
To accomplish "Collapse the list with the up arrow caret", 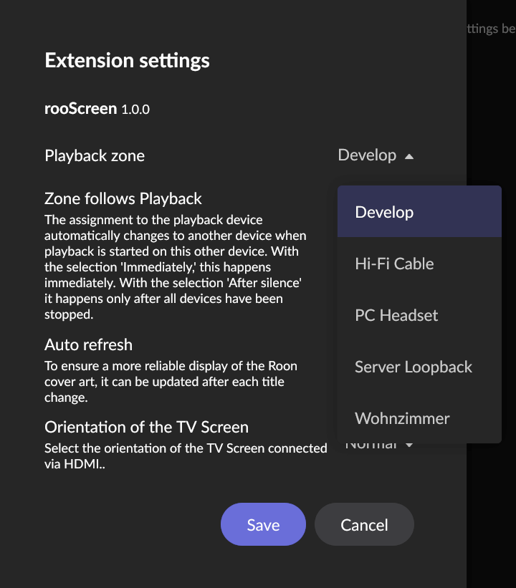I will click(x=409, y=156).
